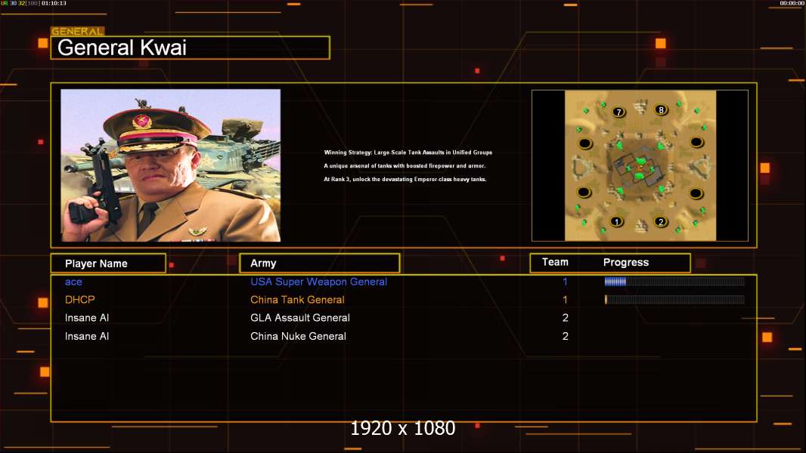
Task: Click the Team column header label
Action: [x=555, y=262]
